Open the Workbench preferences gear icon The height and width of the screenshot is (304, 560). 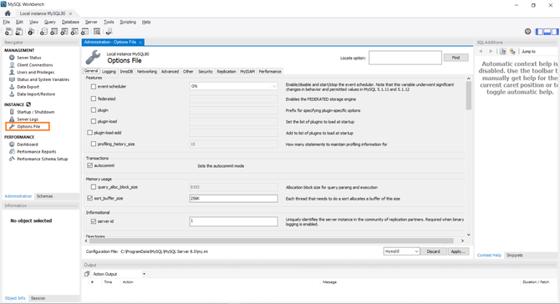pyautogui.click(x=528, y=32)
